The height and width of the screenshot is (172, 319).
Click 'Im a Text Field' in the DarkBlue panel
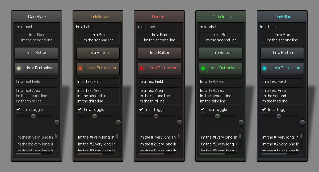coord(282,81)
